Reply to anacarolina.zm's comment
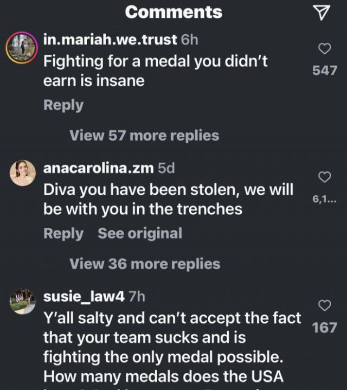Image resolution: width=347 pixels, height=390 pixels. click(63, 234)
